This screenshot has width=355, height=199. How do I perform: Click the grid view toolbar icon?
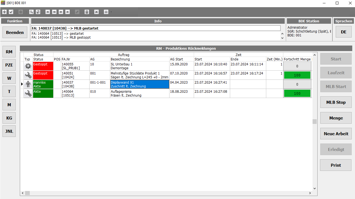(106, 12)
